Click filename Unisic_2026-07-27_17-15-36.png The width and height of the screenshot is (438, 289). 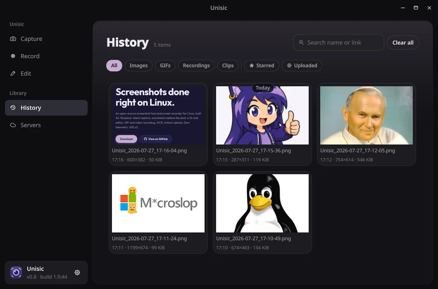coord(253,151)
